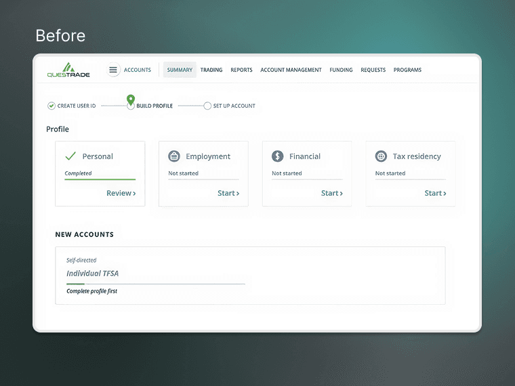This screenshot has height=386, width=515.
Task: Click the Financial dollar sign icon
Action: [x=278, y=156]
